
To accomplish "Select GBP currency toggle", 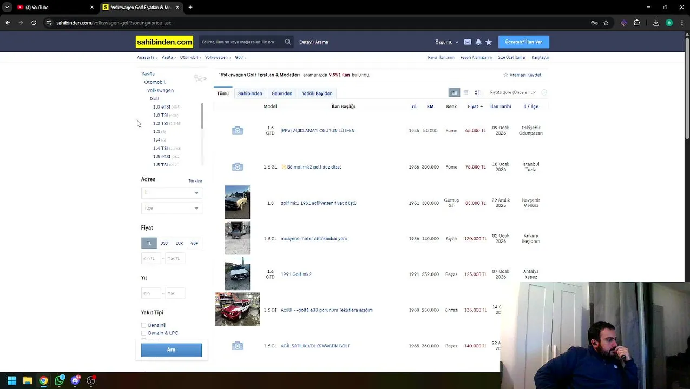I will point(194,243).
